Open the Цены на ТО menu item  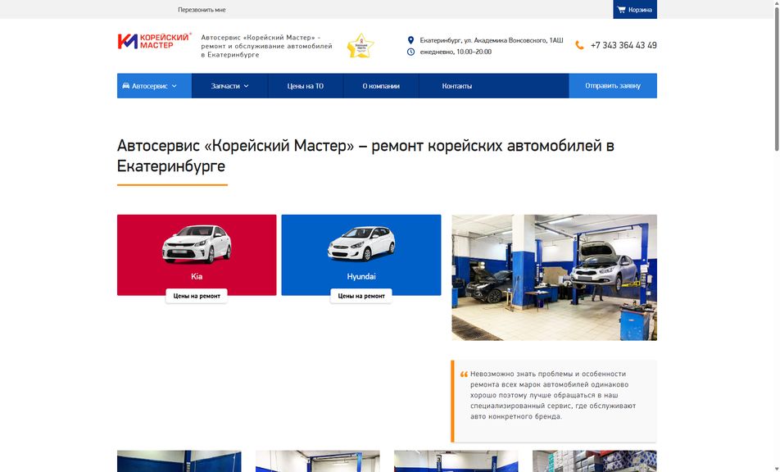click(306, 85)
